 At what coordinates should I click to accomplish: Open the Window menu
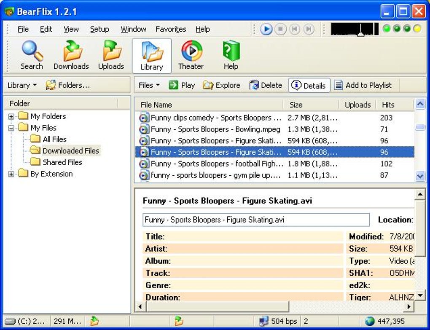[x=133, y=29]
